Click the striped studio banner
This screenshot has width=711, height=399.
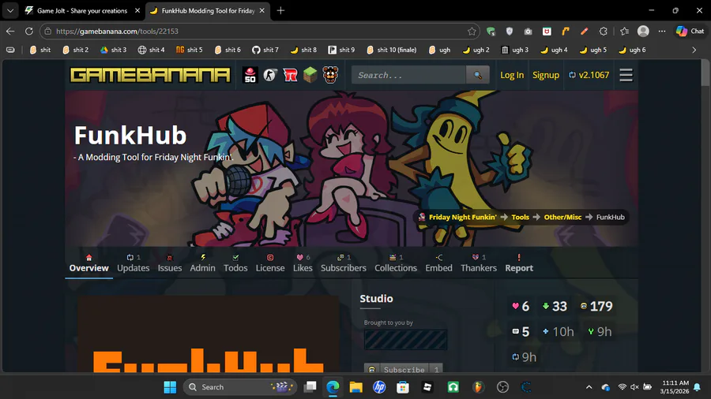(405, 340)
